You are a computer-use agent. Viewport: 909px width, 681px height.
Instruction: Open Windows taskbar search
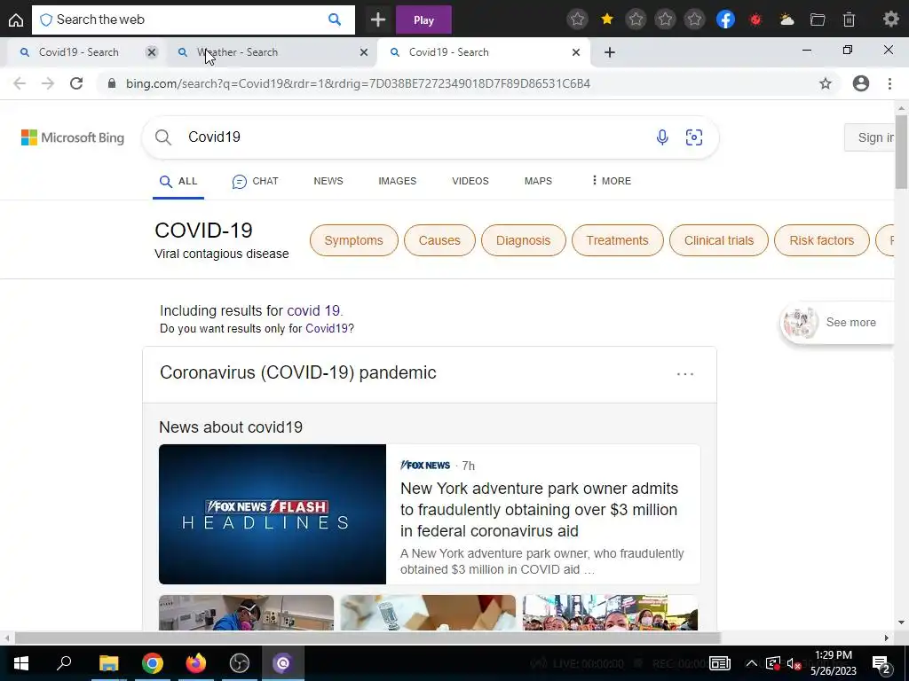click(64, 663)
